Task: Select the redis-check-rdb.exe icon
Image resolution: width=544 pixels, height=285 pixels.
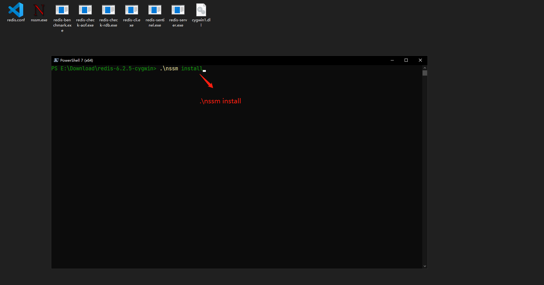Action: (108, 10)
